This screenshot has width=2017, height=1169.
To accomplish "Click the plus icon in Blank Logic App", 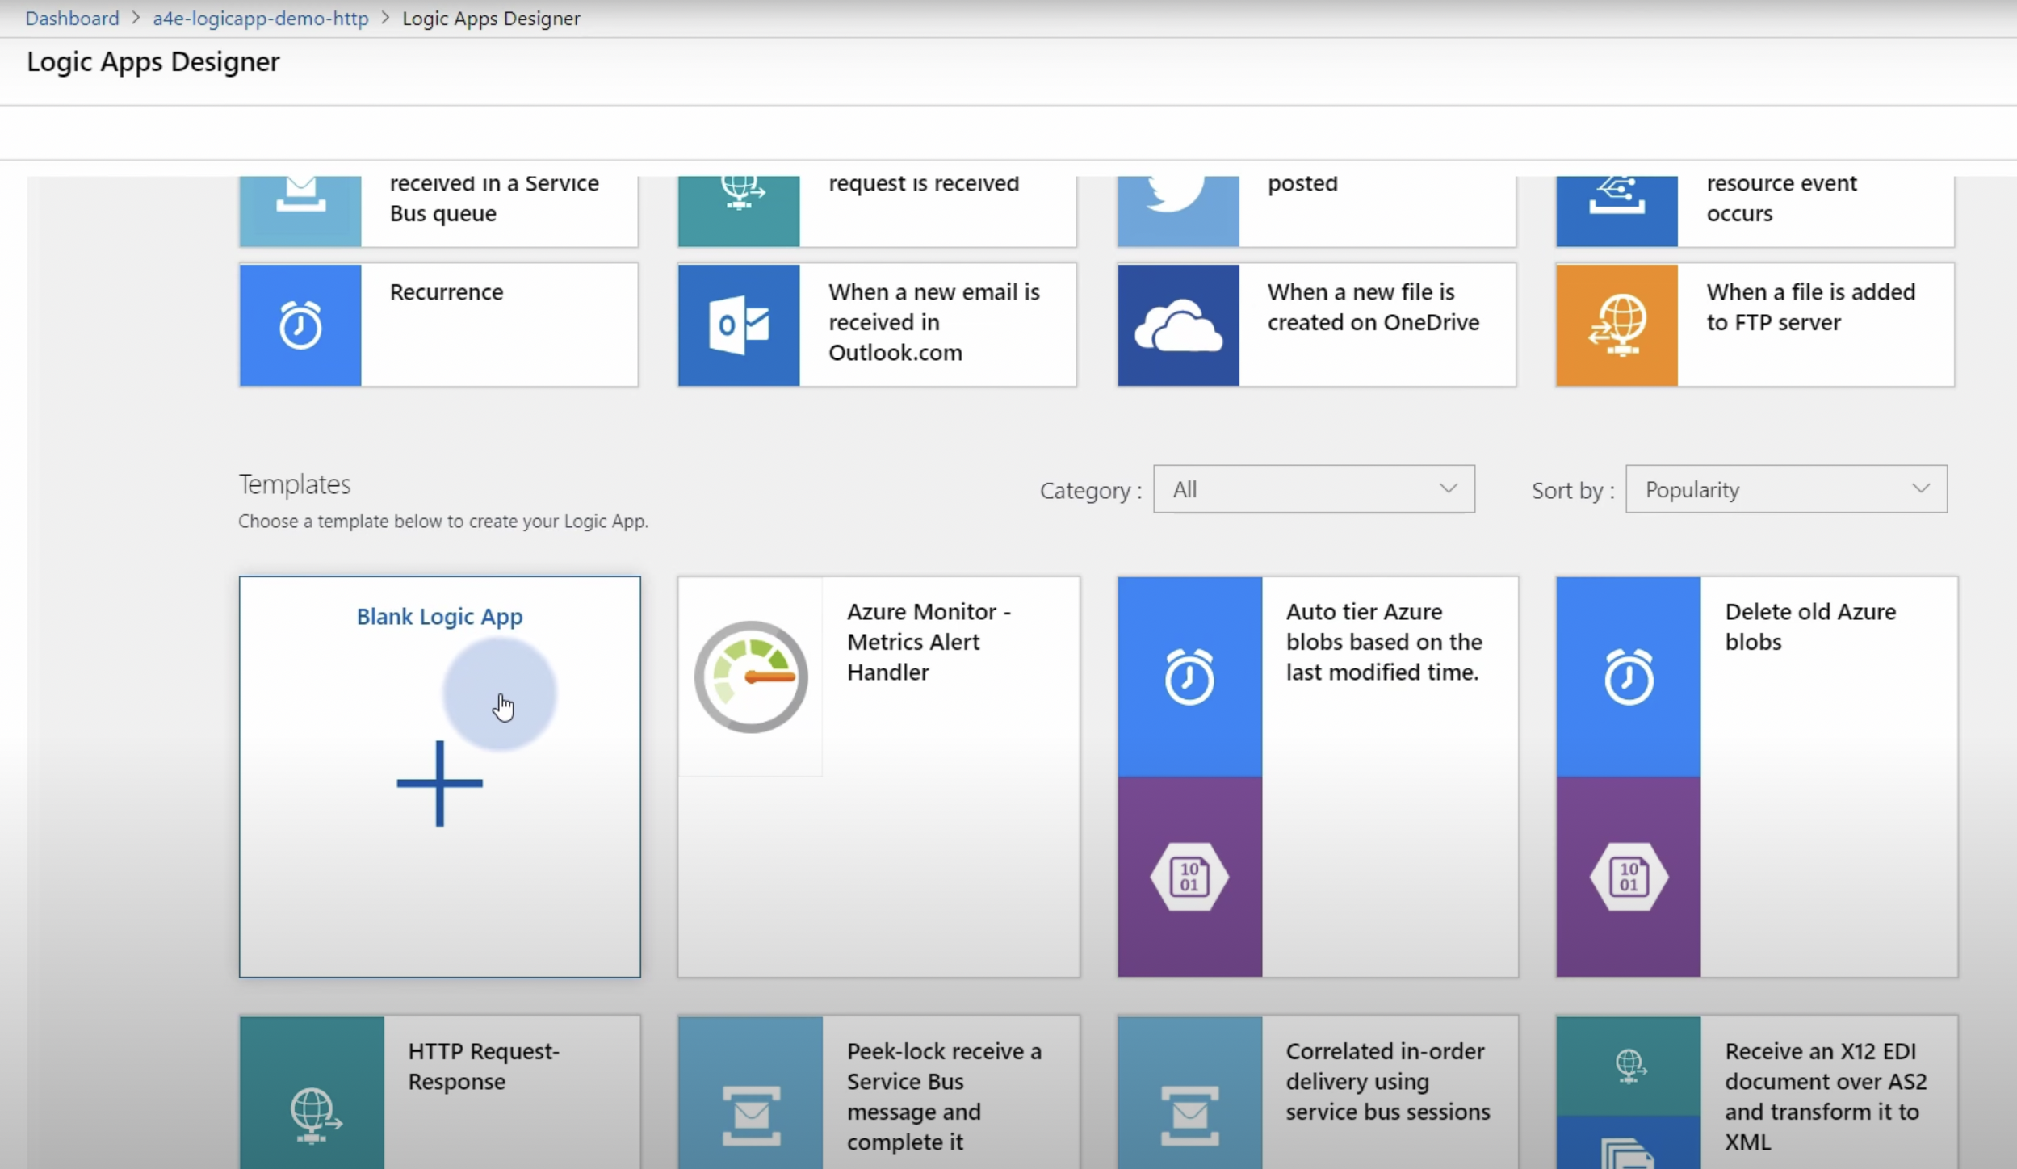I will (x=439, y=783).
